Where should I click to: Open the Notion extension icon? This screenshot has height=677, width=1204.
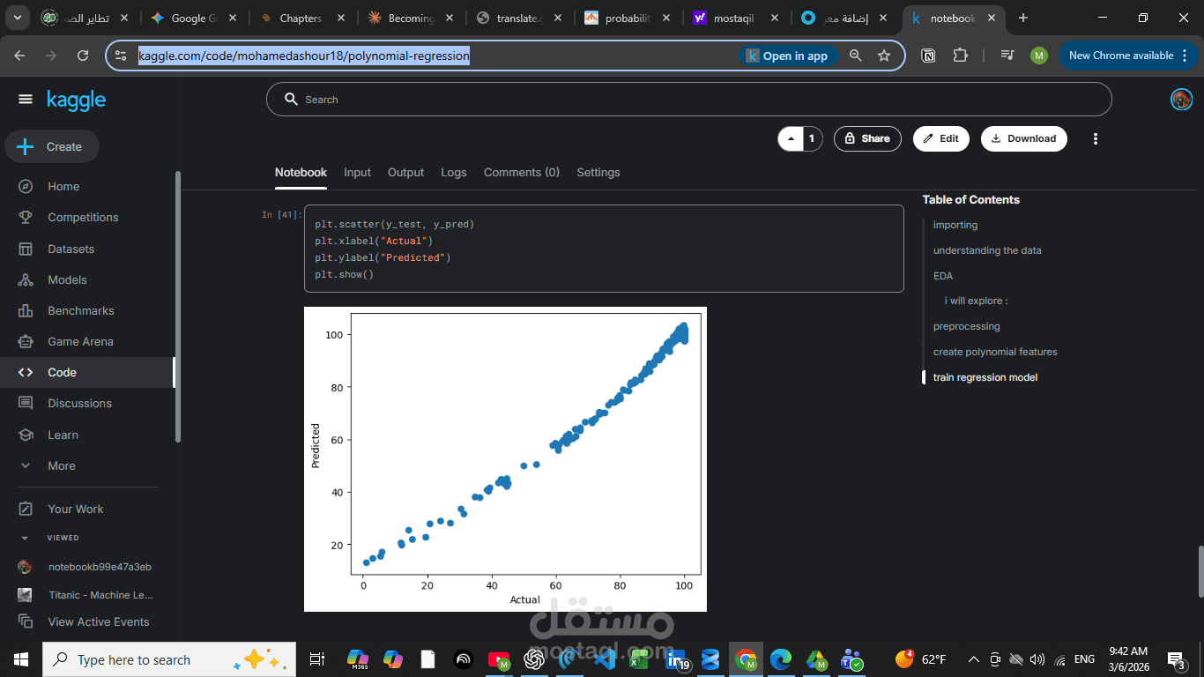click(928, 56)
